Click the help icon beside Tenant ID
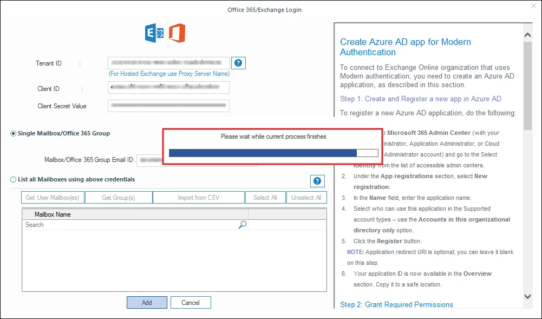 tap(238, 63)
